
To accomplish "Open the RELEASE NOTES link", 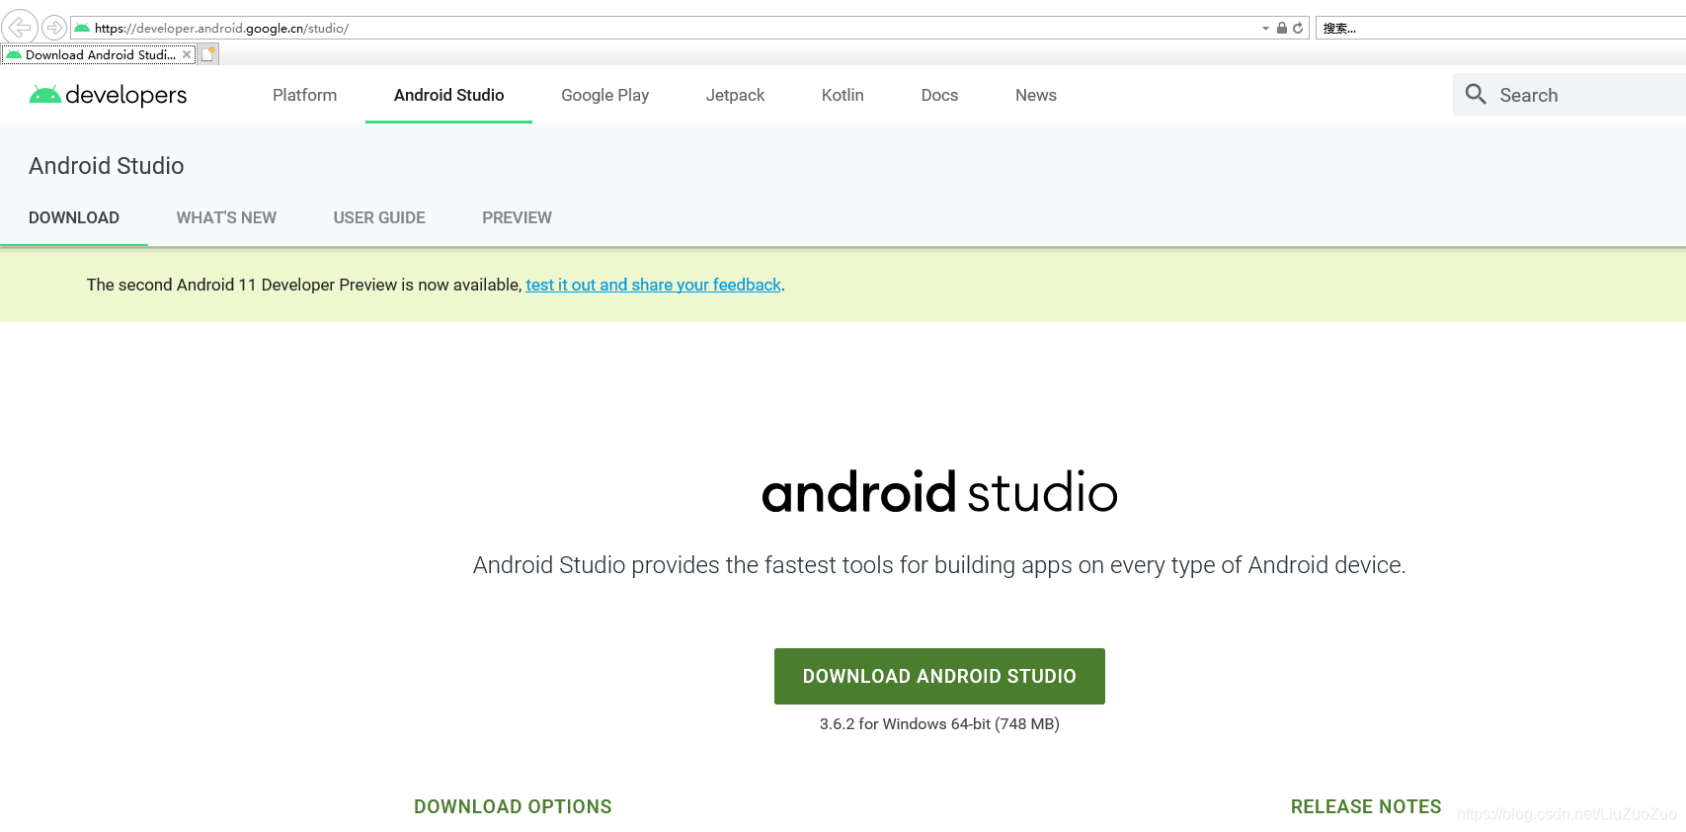I will click(x=1366, y=806).
